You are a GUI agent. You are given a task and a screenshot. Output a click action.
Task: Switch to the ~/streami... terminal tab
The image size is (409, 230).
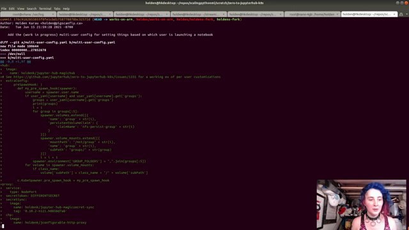[199, 14]
